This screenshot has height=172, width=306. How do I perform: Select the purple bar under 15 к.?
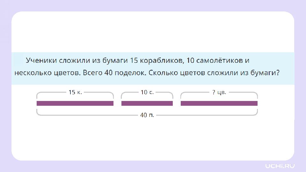(75, 103)
